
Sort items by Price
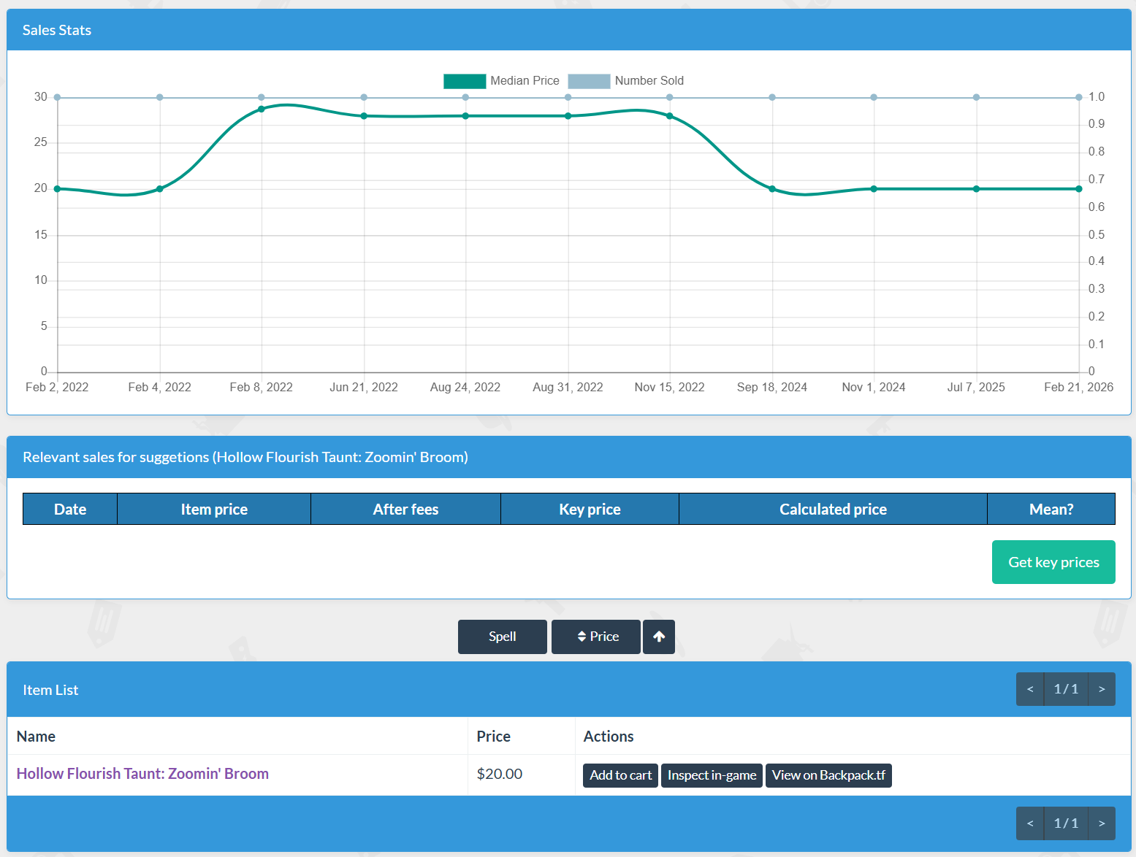pyautogui.click(x=596, y=637)
